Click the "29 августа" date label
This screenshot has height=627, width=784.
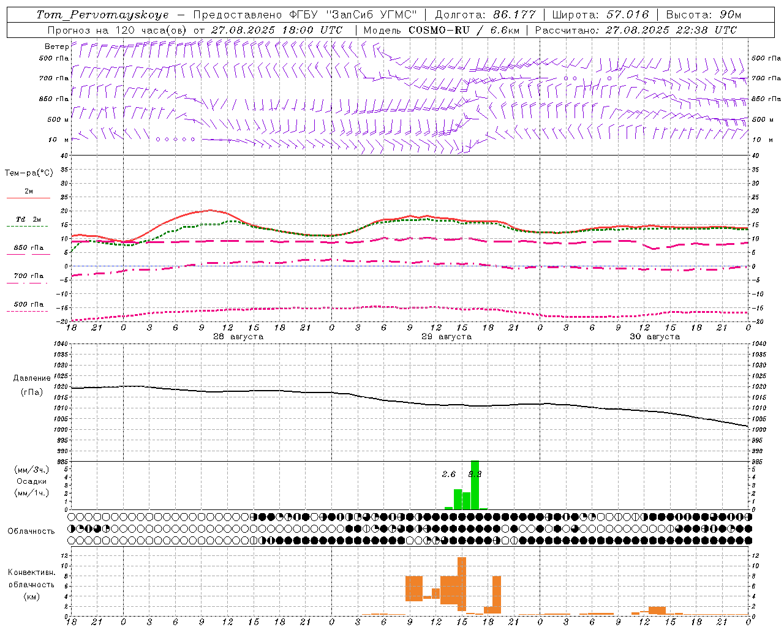tap(447, 337)
